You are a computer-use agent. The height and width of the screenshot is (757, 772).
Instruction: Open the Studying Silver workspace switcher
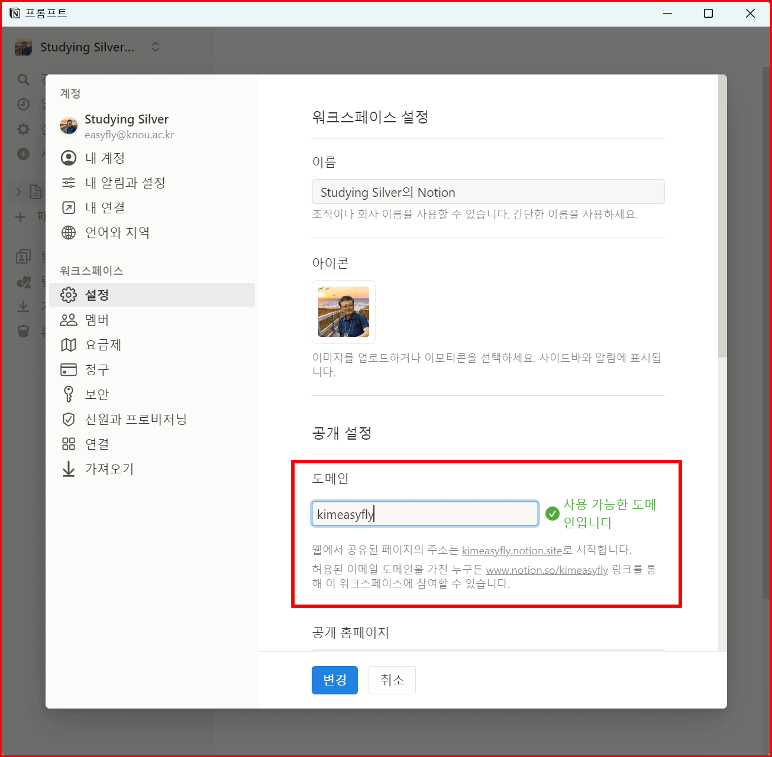point(88,47)
